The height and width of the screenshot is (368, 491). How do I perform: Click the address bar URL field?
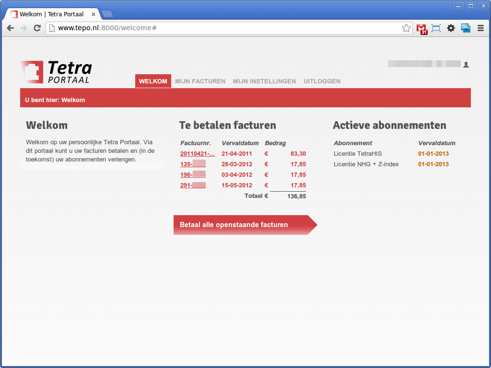click(x=225, y=28)
